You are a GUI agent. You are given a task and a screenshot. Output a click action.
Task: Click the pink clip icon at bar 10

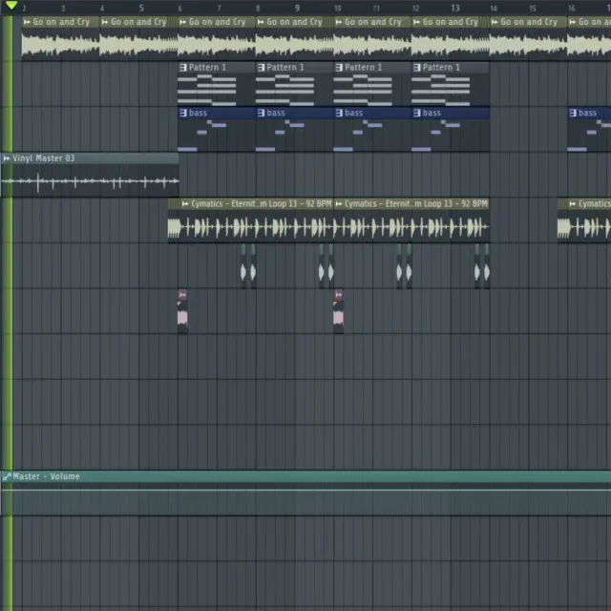point(338,295)
